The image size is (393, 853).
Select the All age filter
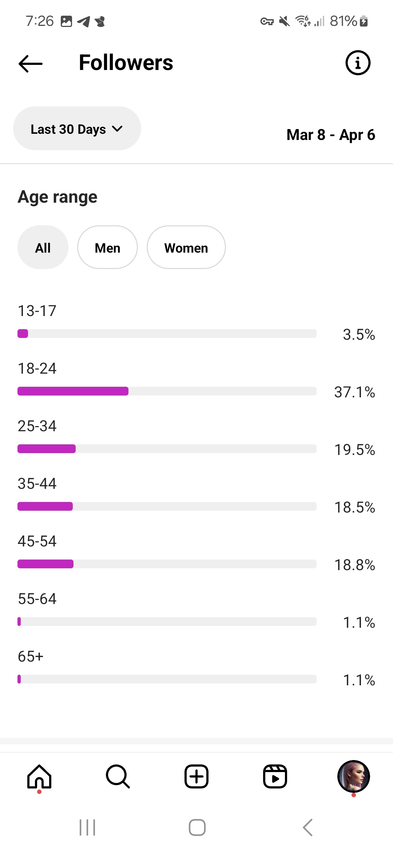pos(43,248)
